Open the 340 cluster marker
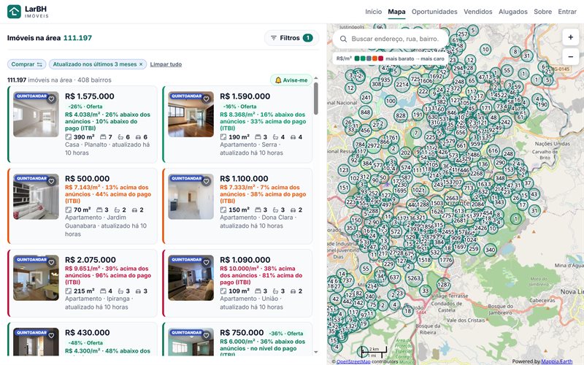Viewport: 584px width, 365px height. click(x=490, y=250)
